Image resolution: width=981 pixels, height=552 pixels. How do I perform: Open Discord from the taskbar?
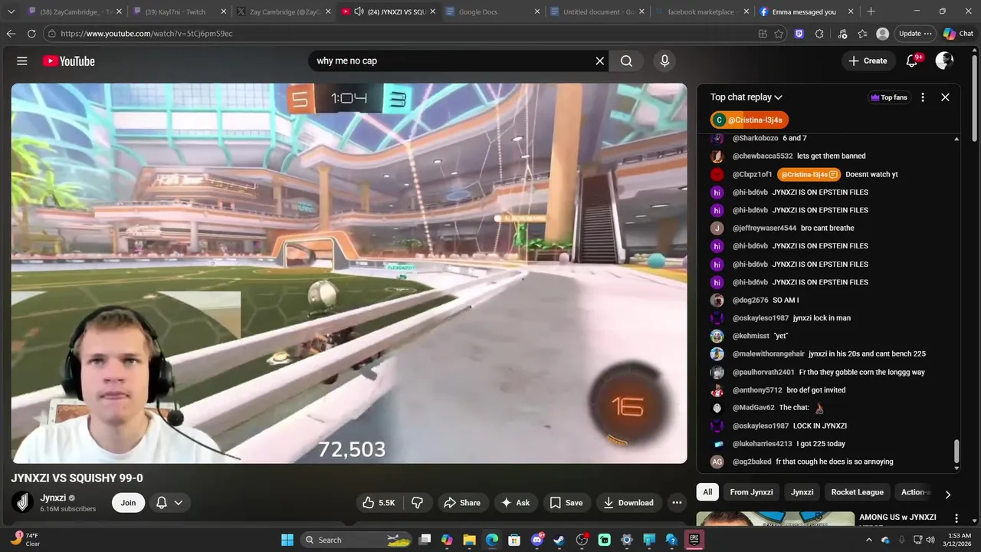pos(536,540)
